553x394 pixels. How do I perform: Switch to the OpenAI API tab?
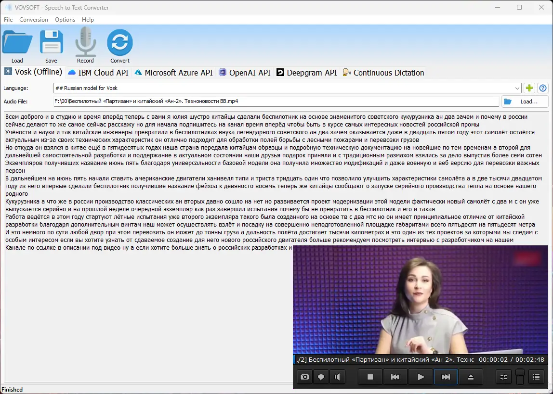244,73
